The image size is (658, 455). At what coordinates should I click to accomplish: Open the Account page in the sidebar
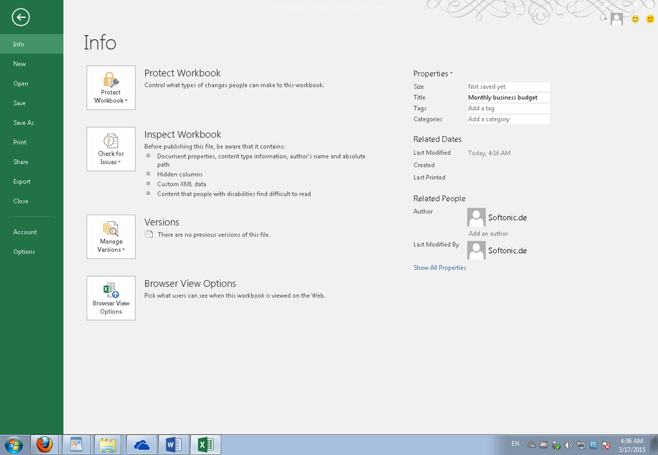click(32, 232)
